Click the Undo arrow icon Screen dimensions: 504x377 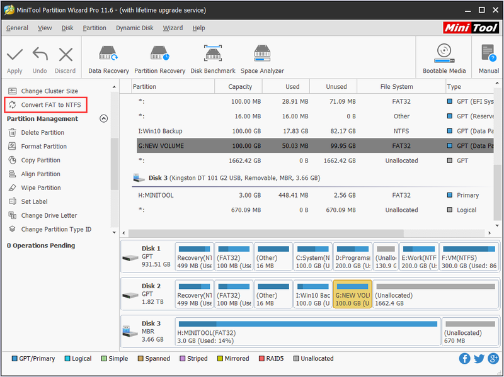pyautogui.click(x=40, y=54)
